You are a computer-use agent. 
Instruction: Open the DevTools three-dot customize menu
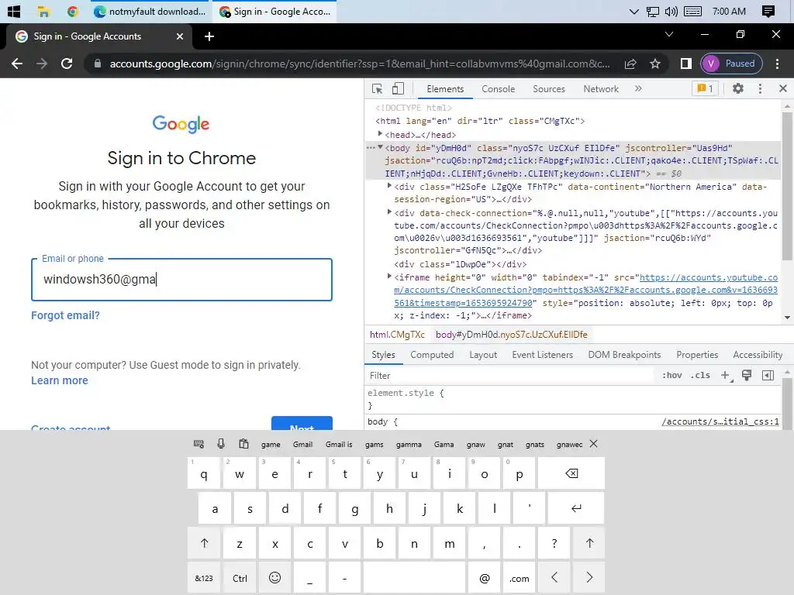click(x=760, y=88)
